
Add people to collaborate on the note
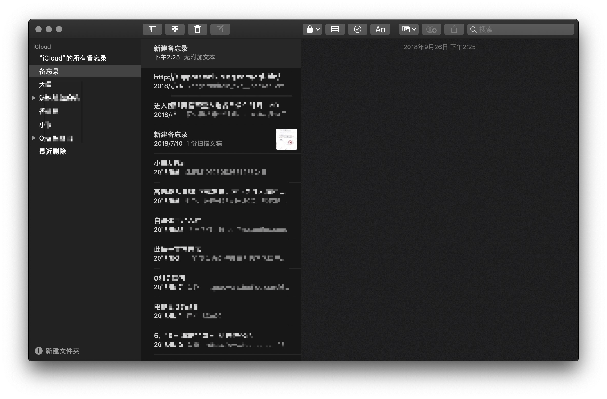point(431,29)
